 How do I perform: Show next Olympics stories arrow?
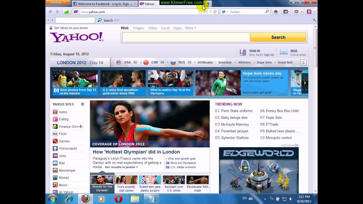coord(305,83)
